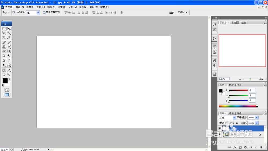Select the Eyedropper tool
This screenshot has height=151, width=268.
point(9,70)
